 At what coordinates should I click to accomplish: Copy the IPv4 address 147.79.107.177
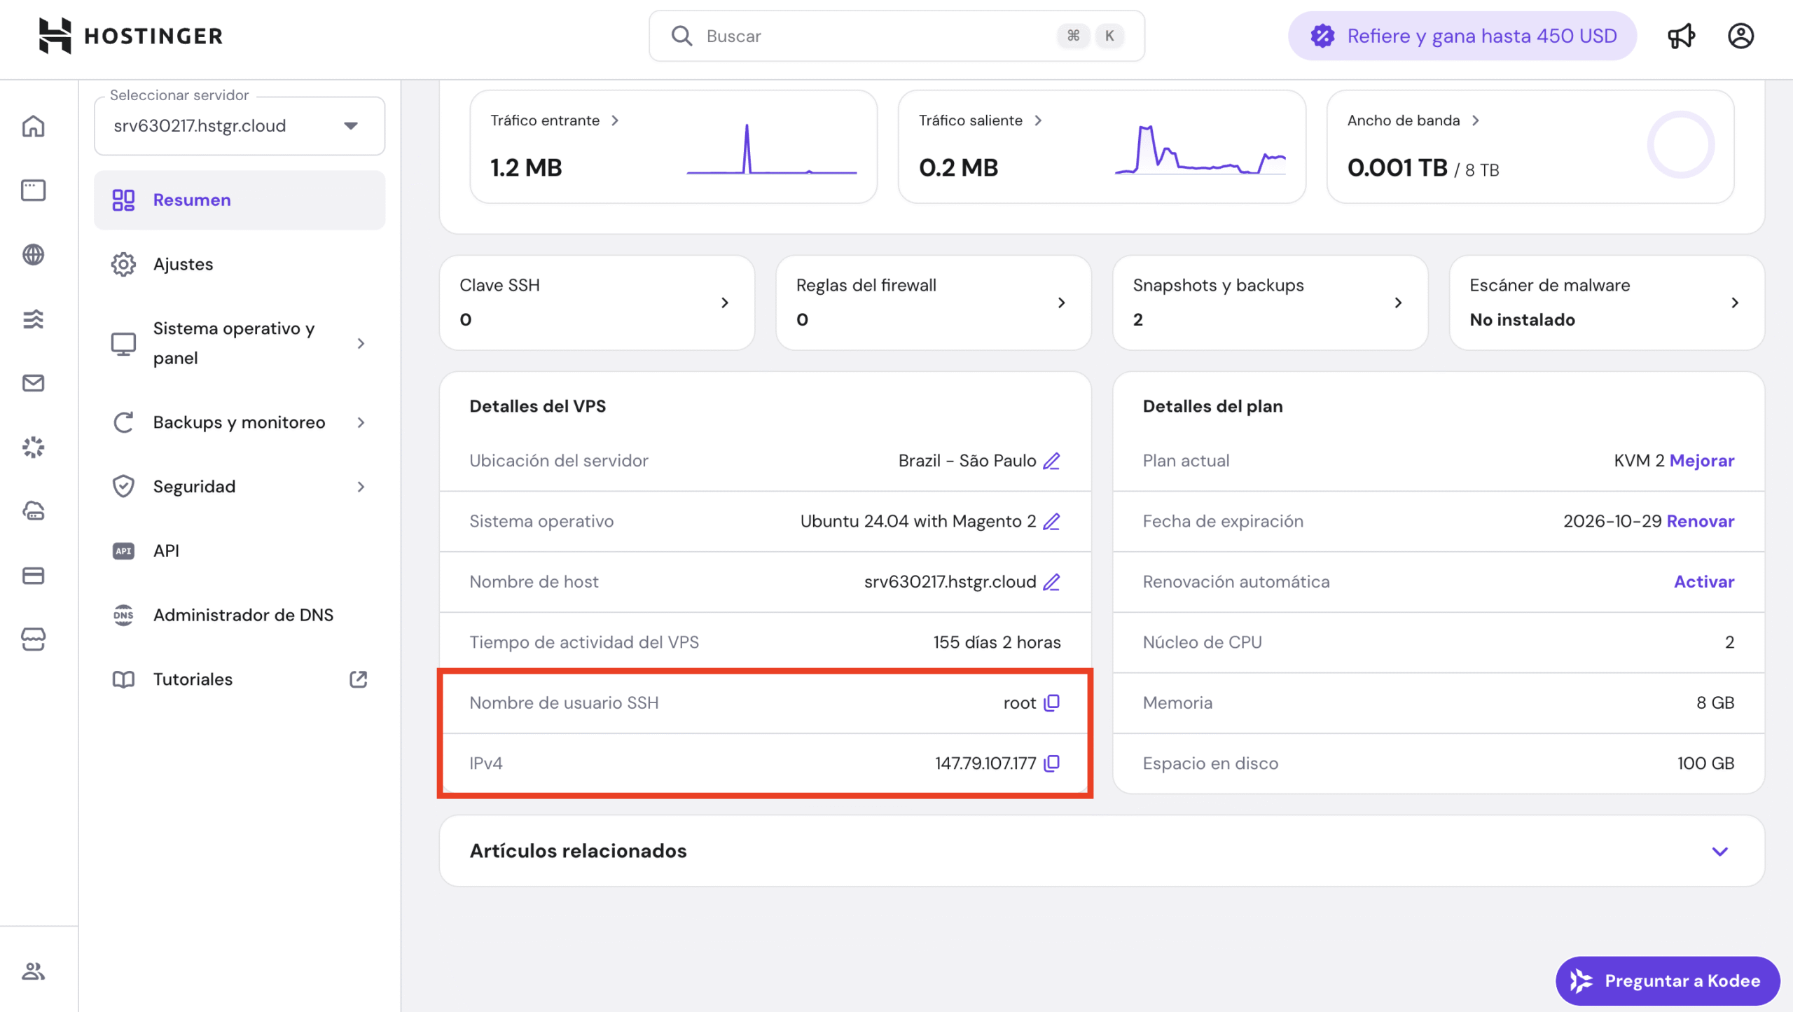[1051, 763]
